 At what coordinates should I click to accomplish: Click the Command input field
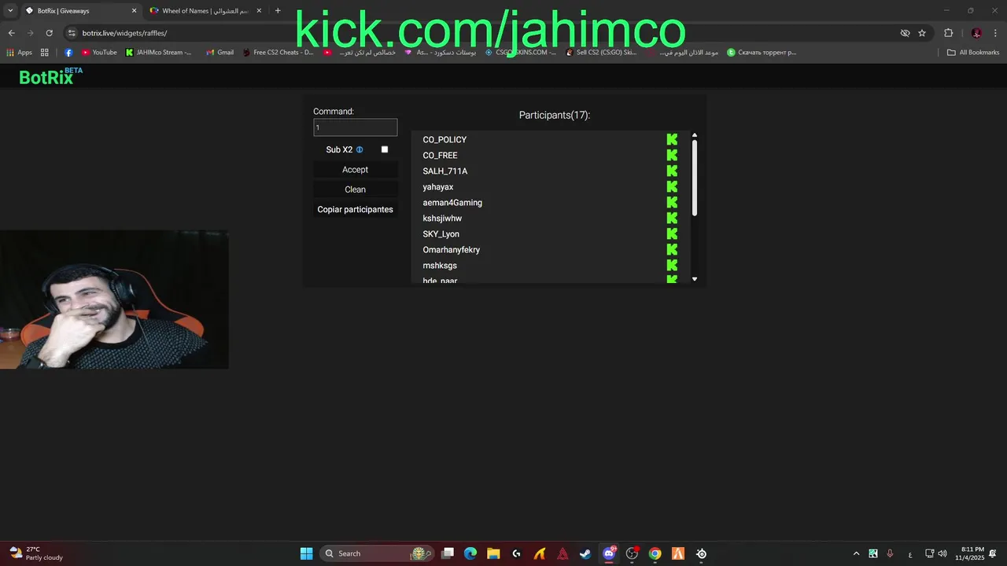click(355, 127)
